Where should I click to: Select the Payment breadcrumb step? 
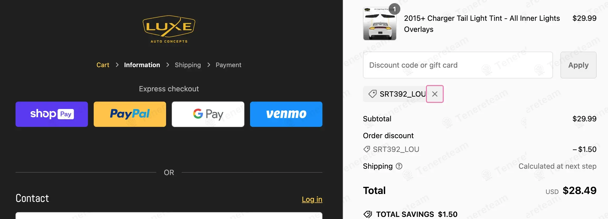(228, 65)
